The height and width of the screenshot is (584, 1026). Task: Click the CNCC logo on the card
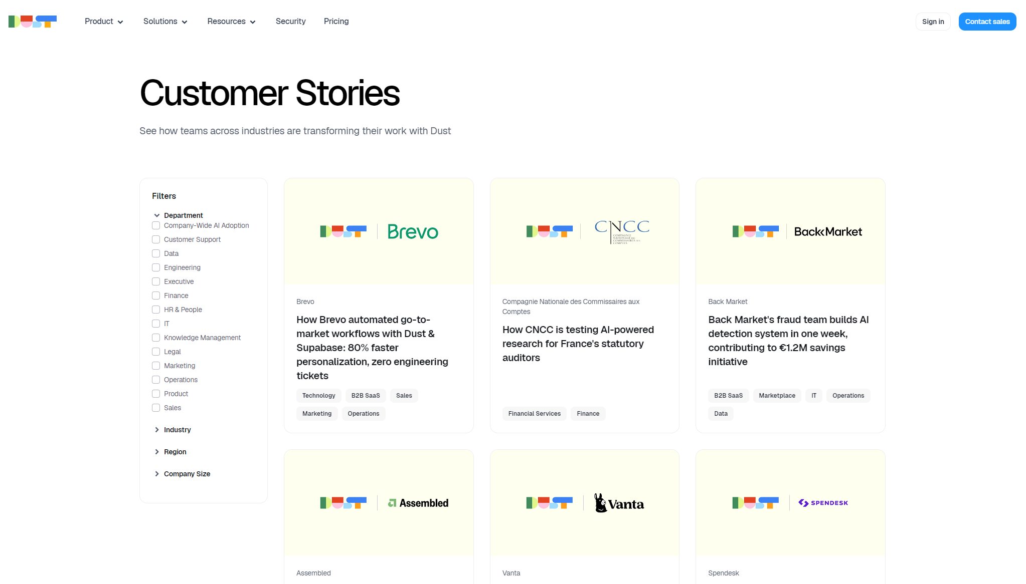point(622,231)
